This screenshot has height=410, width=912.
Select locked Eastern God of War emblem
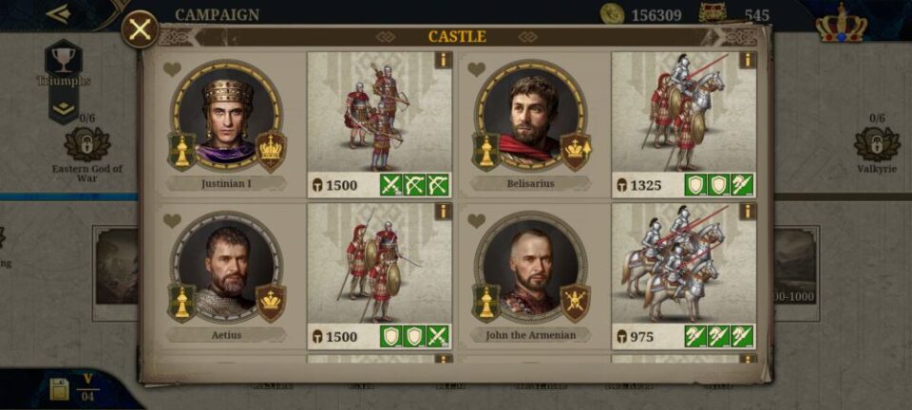[x=87, y=144]
